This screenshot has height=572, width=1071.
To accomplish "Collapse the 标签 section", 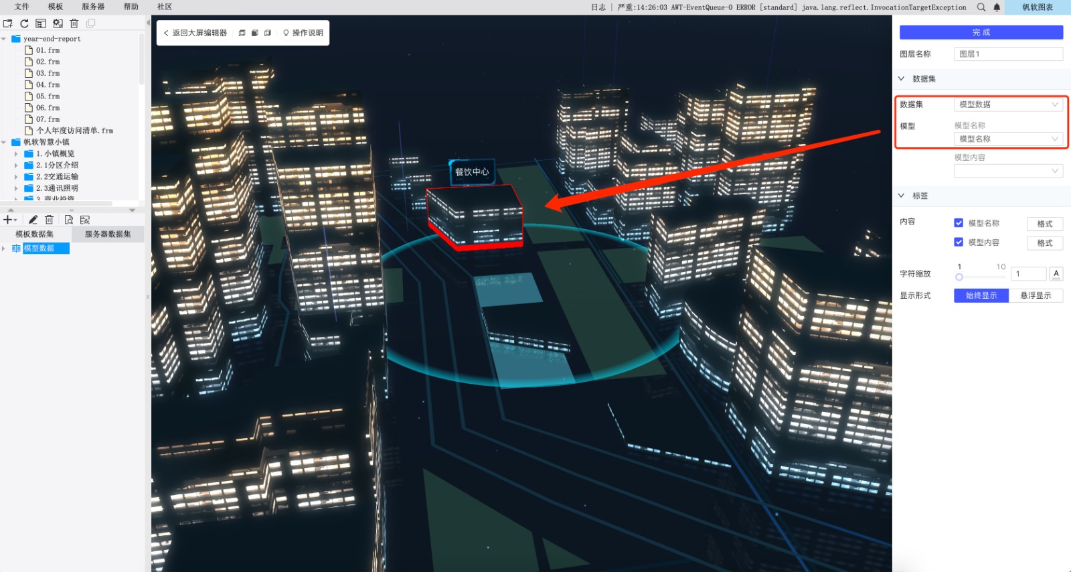I will (x=901, y=196).
